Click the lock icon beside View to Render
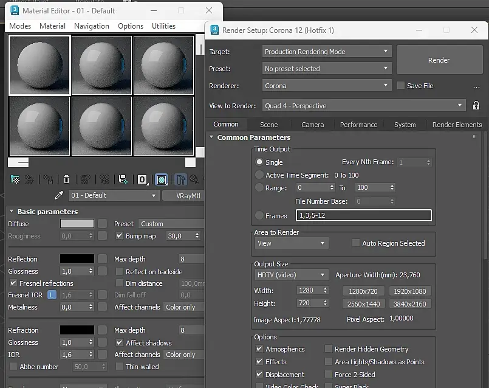 click(x=476, y=106)
